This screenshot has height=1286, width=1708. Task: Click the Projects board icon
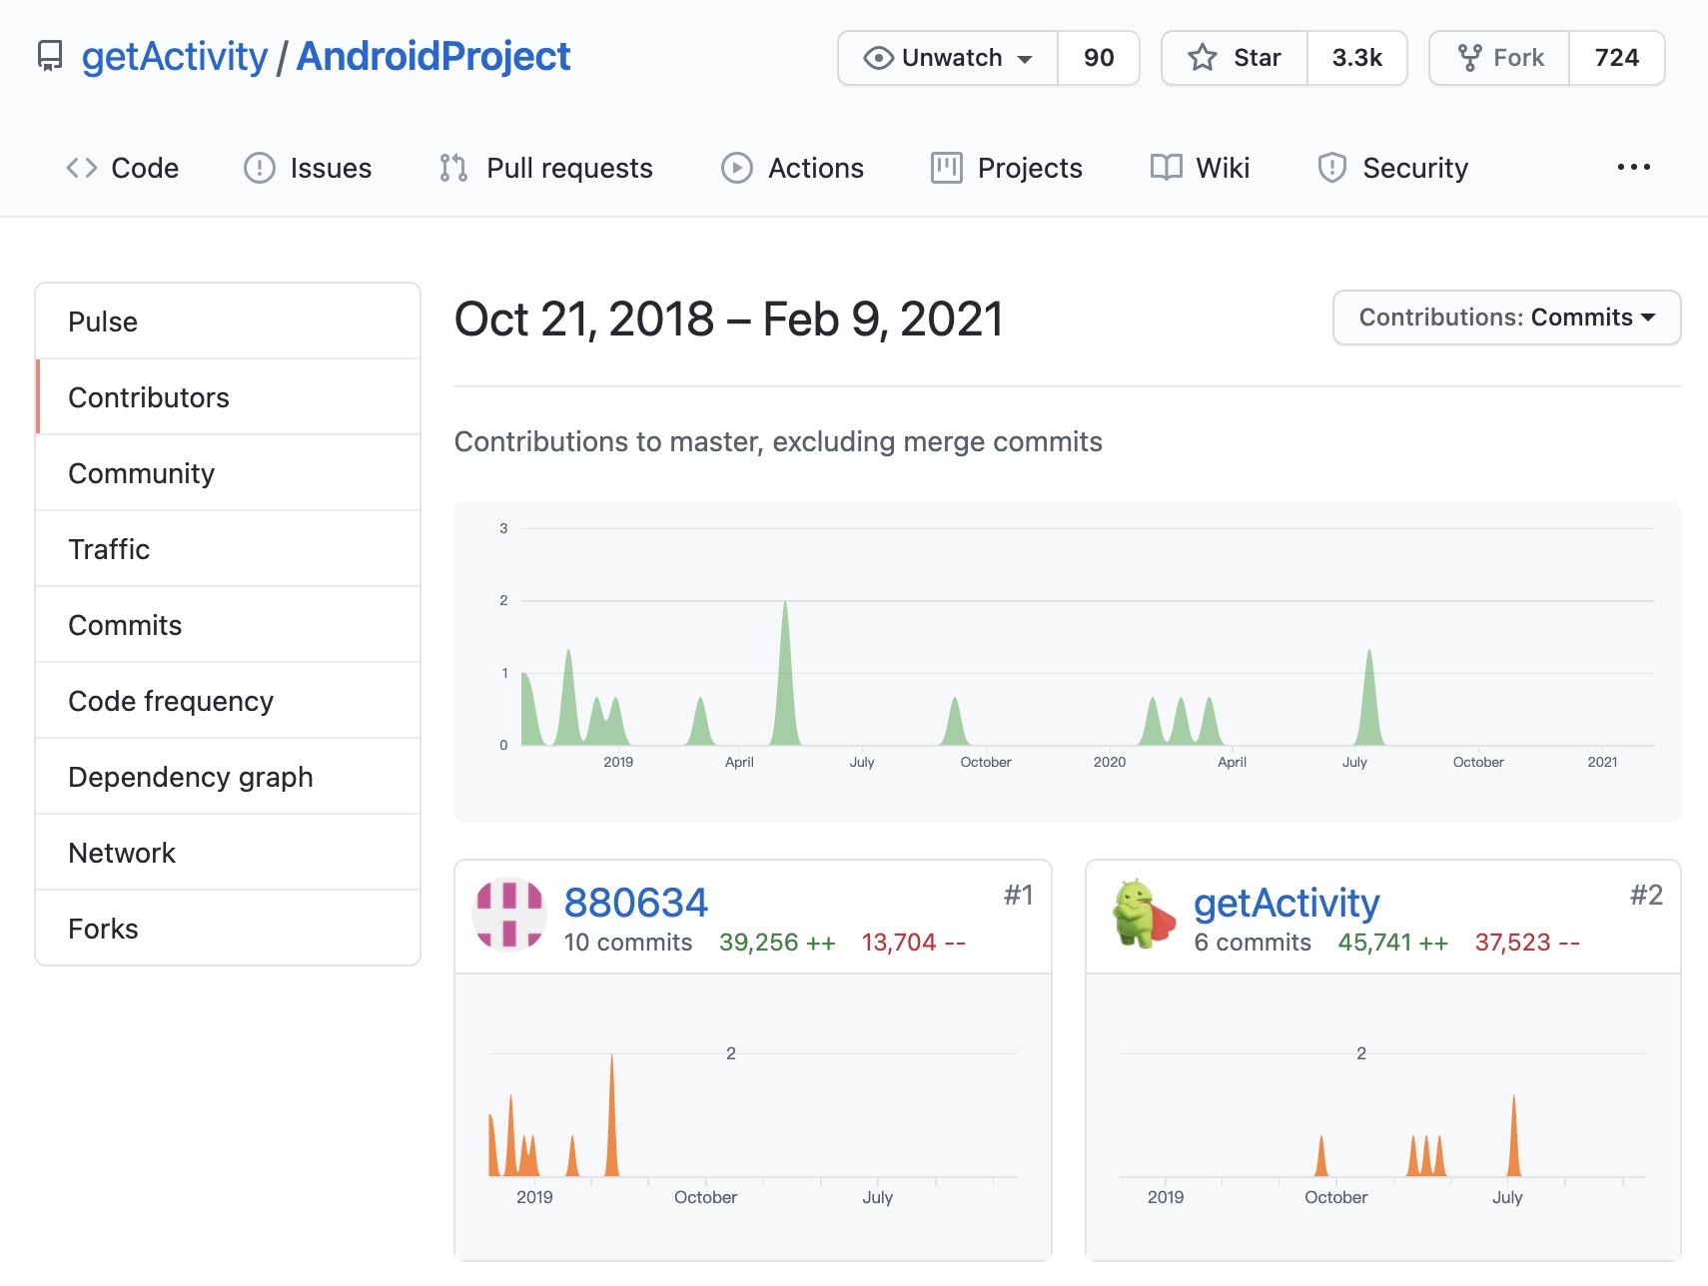point(946,168)
